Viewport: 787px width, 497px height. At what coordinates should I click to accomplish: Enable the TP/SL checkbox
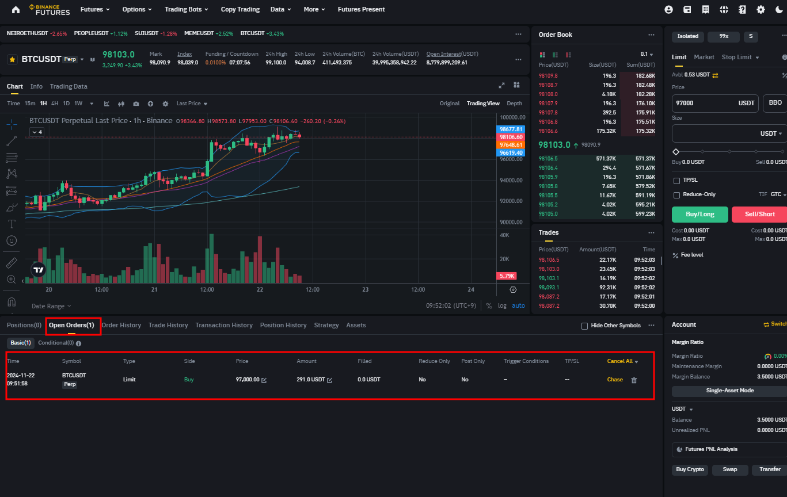(x=676, y=181)
